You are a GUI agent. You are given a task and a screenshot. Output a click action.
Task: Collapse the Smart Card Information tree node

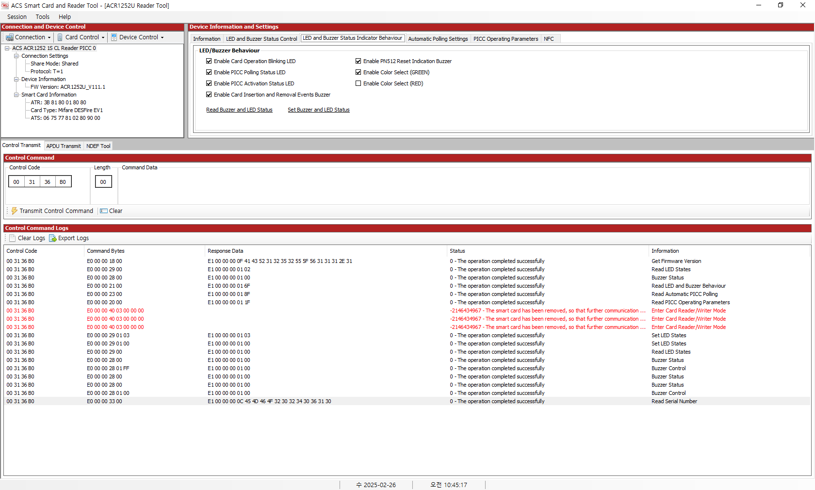click(x=16, y=95)
